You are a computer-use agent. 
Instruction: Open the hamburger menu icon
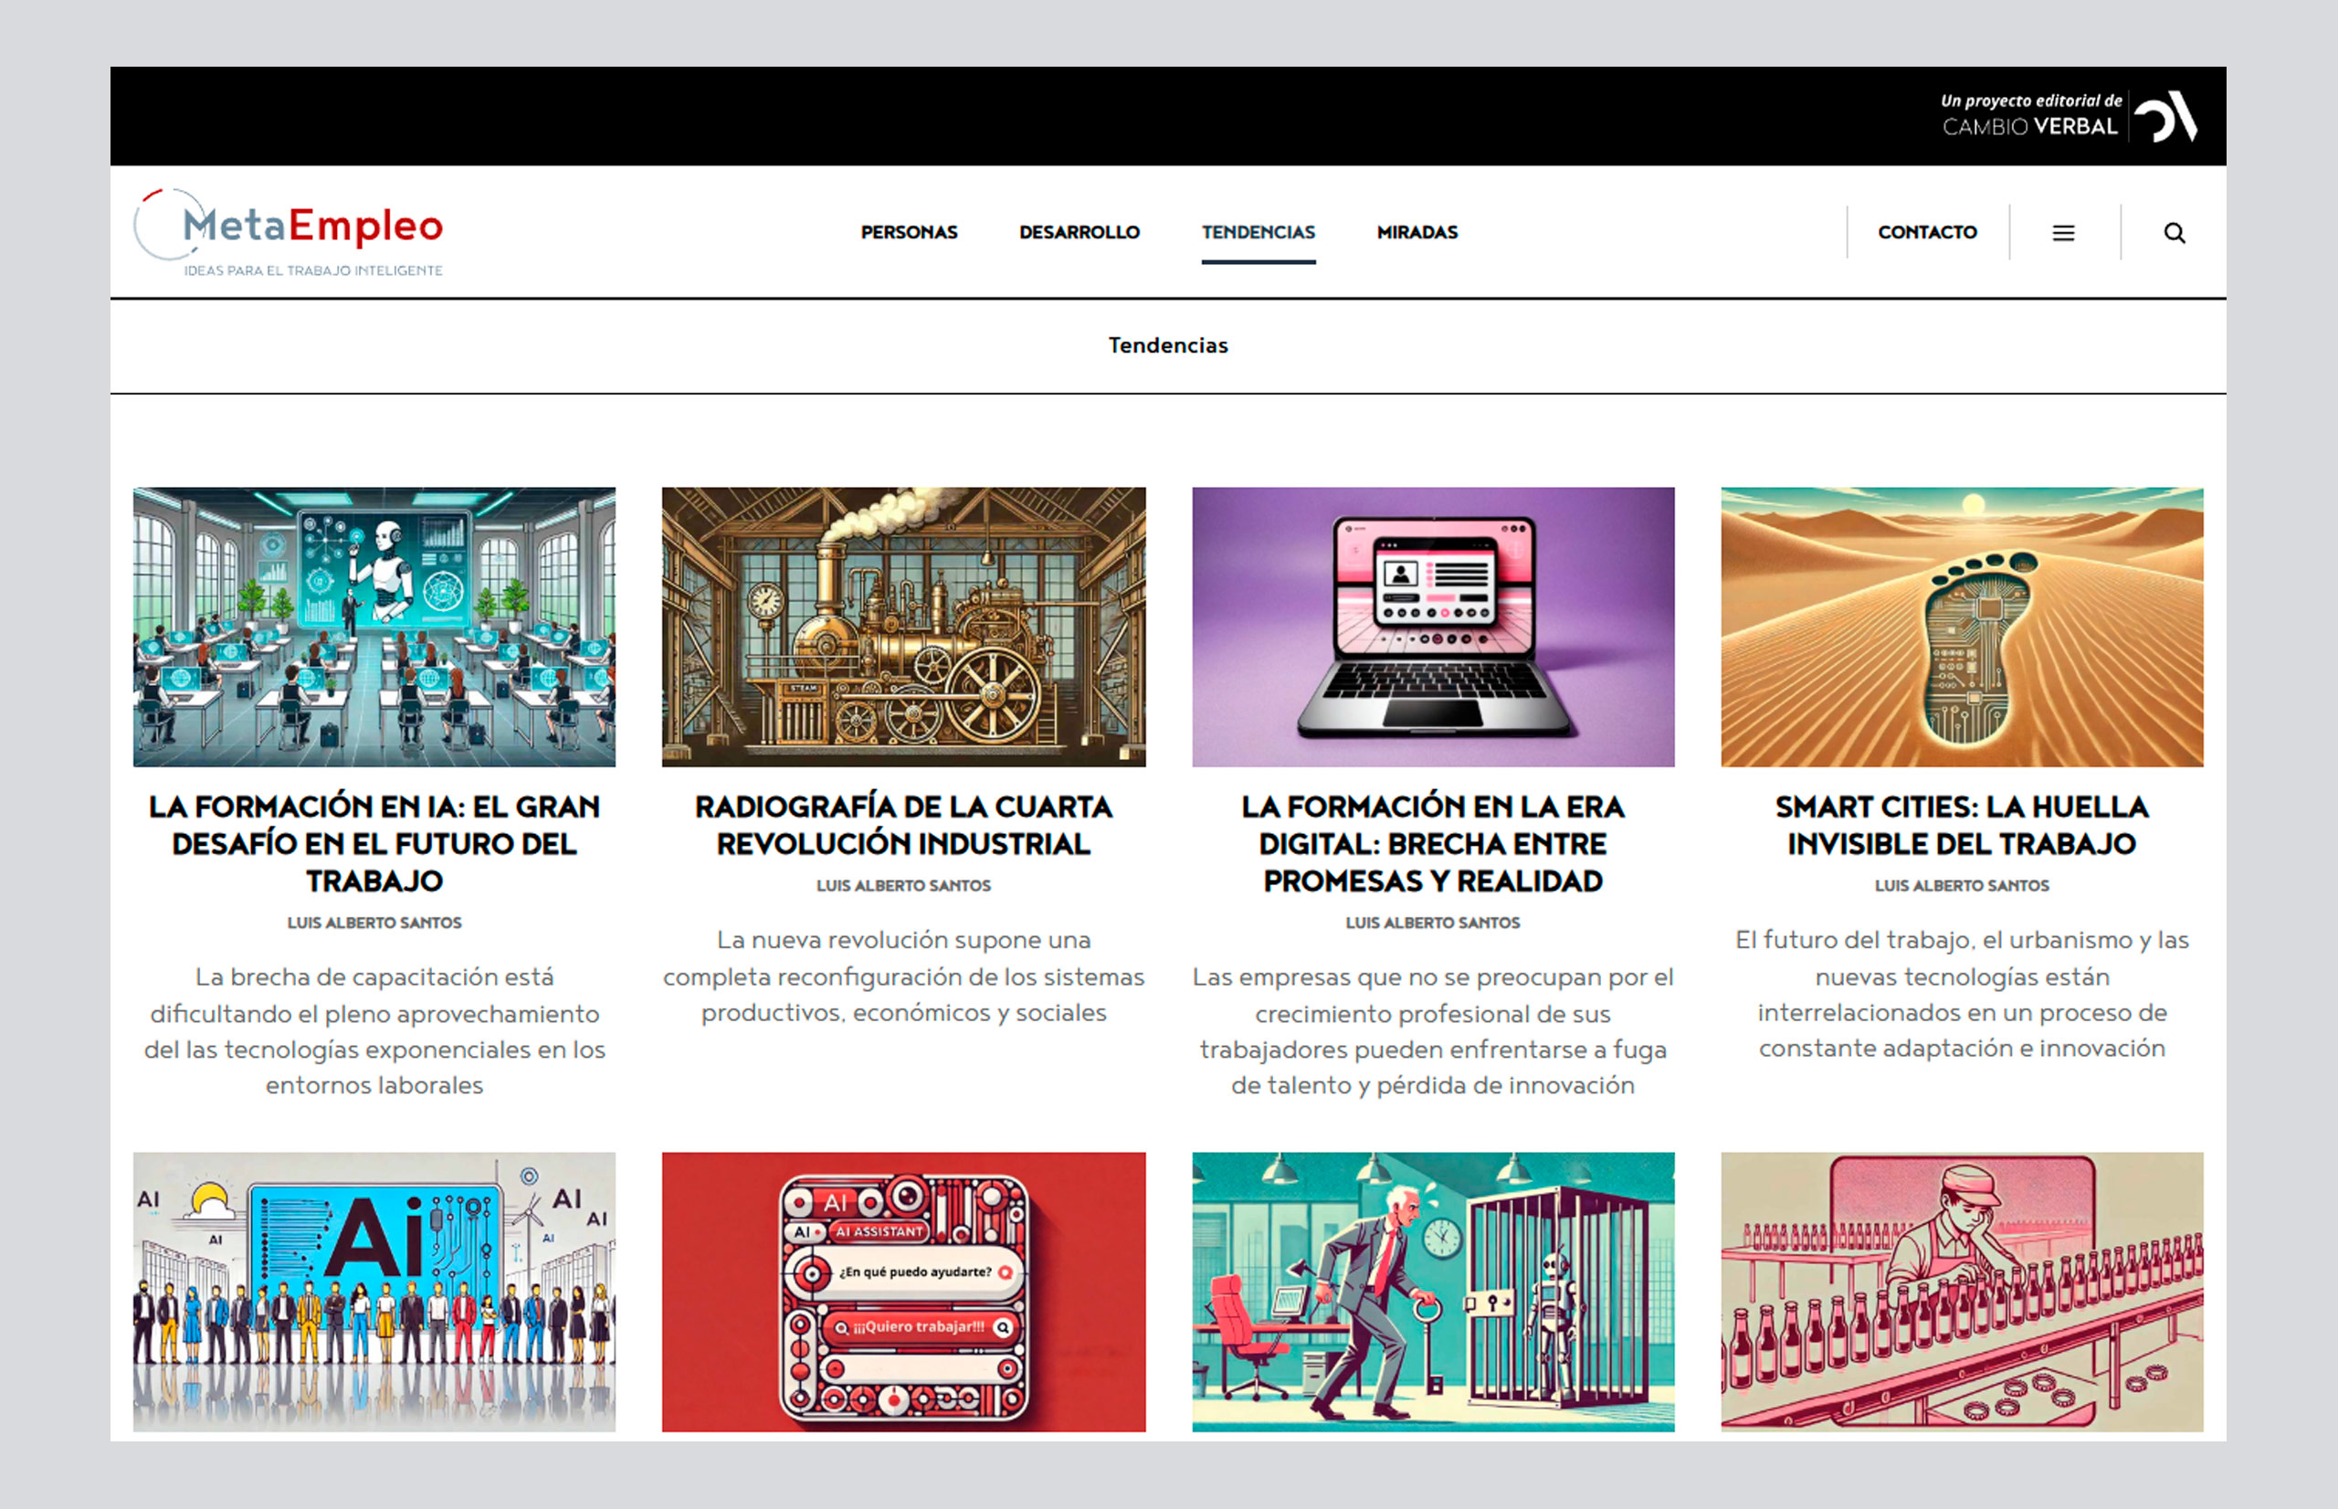[2063, 233]
